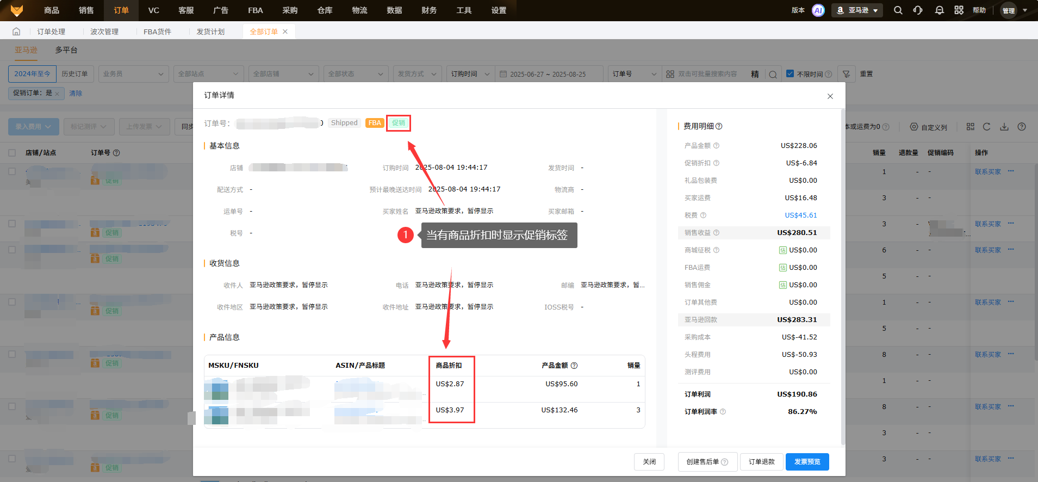This screenshot has width=1038, height=482.
Task: Show help for 商城征税 fee row
Action: (716, 250)
